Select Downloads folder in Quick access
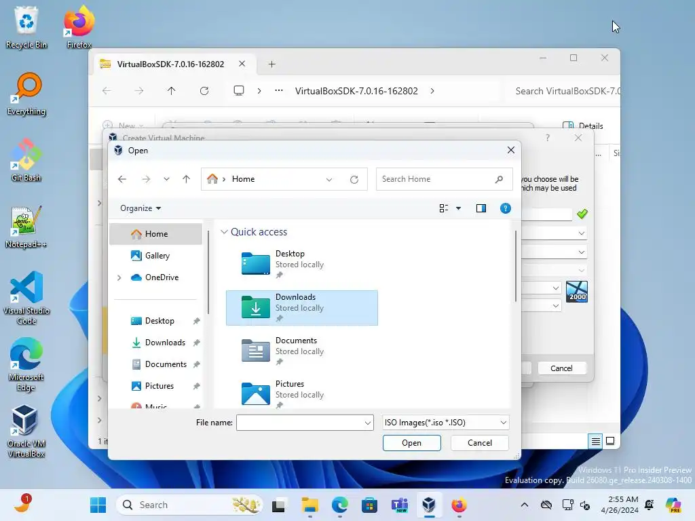The image size is (695, 521). (302, 308)
